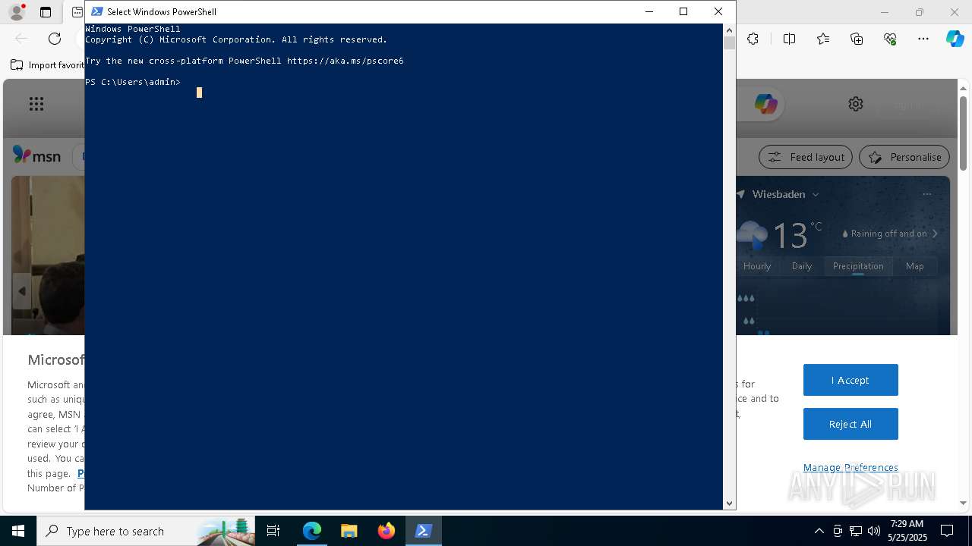Open Windows notification center
Screen dimensions: 972x546
click(x=947, y=531)
